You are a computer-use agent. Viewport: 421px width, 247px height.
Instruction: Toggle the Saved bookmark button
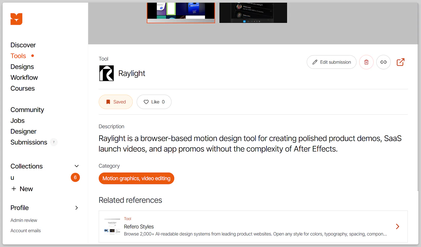point(116,102)
